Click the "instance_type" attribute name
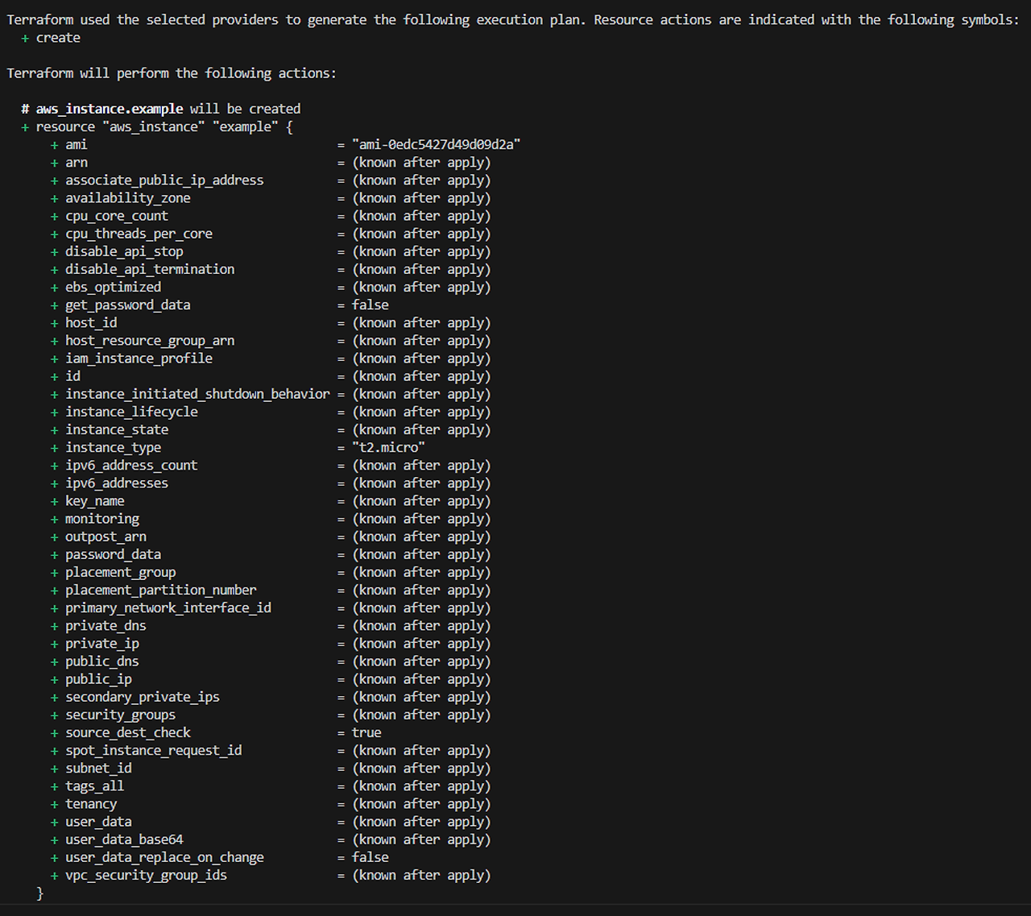1031x916 pixels. coord(113,447)
